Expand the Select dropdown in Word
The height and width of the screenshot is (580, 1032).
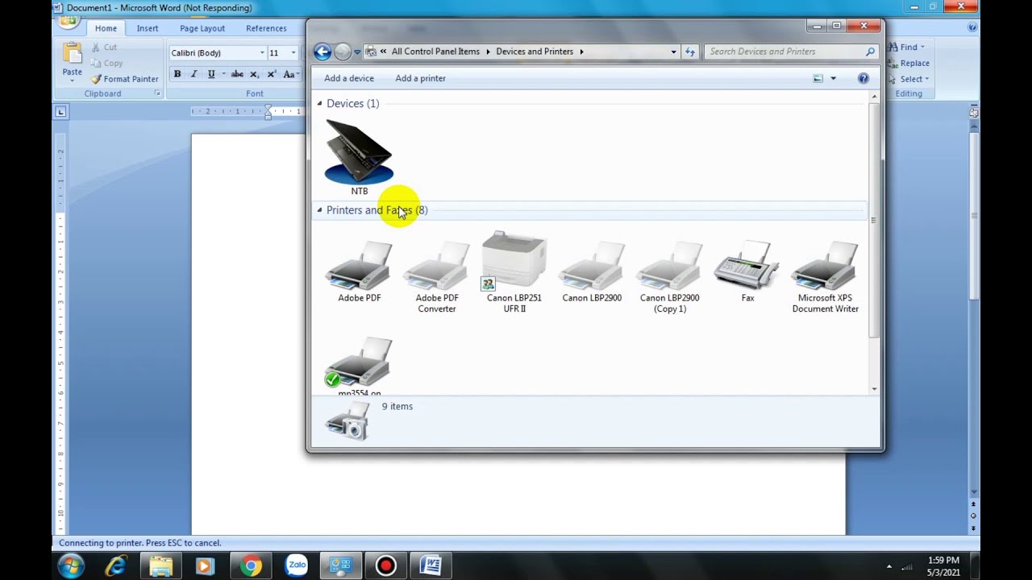point(927,79)
